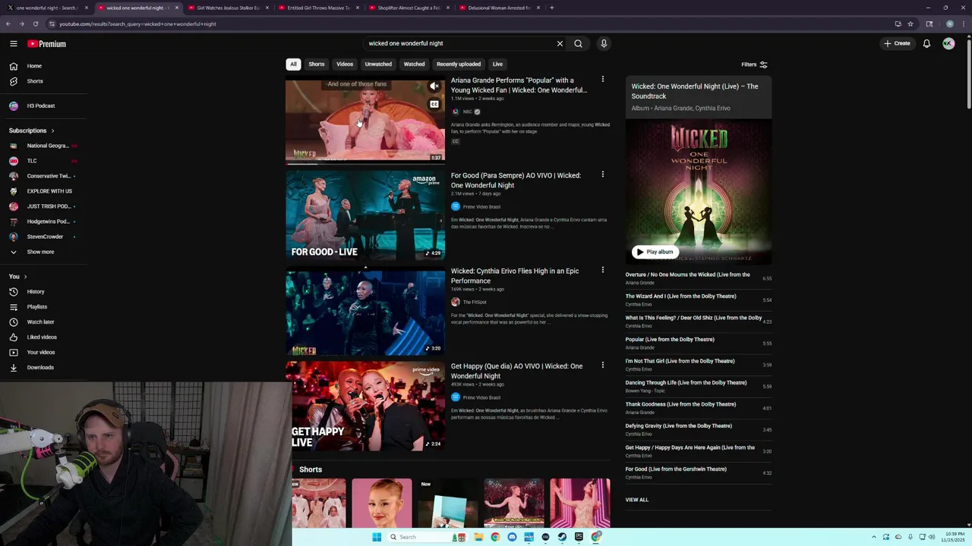Switch to Girl Watches Jealous Stalker tab
The image size is (972, 546).
(228, 8)
